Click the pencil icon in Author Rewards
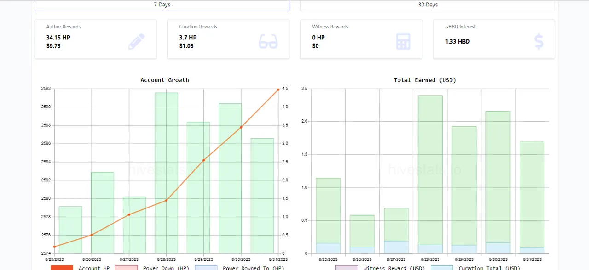This screenshot has height=270, width=589. point(136,42)
